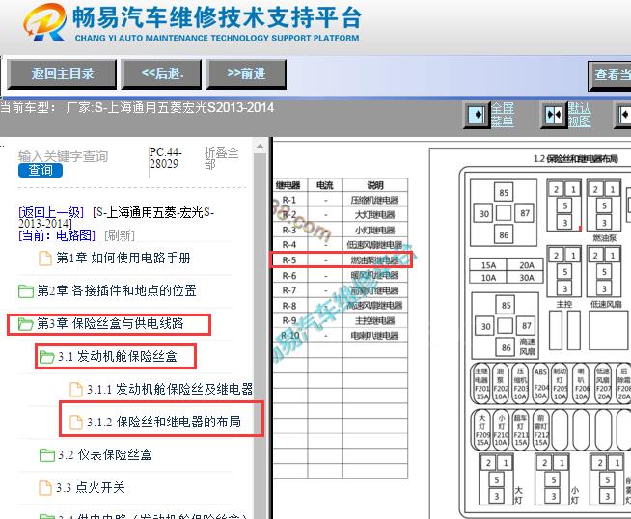
Task: Click the 第1章 page icon
Action: 45,259
